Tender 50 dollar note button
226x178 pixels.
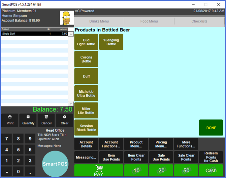coord(186,170)
